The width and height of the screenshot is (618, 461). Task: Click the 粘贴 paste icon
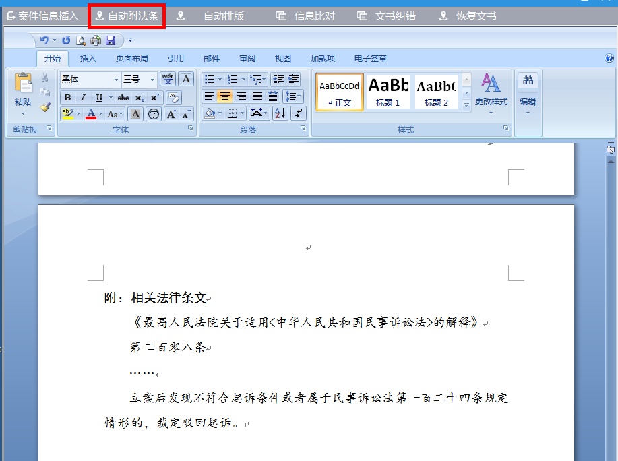pyautogui.click(x=23, y=84)
